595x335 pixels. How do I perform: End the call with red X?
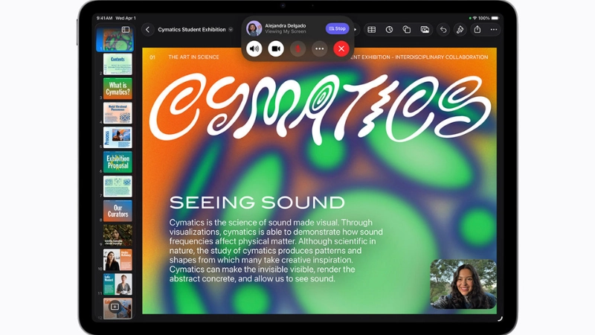click(x=341, y=48)
